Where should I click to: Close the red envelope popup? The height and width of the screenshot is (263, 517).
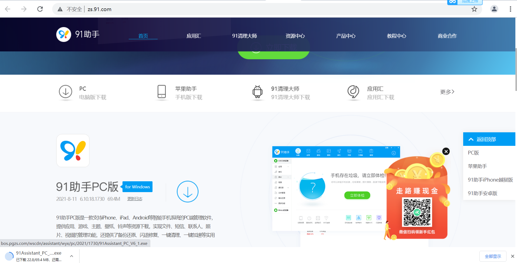pyautogui.click(x=446, y=152)
